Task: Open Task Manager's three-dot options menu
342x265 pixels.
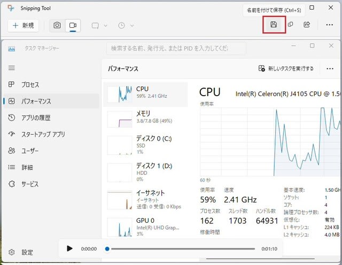Action: tap(330, 69)
